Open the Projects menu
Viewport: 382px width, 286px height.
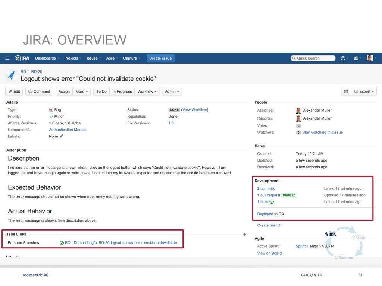73,58
